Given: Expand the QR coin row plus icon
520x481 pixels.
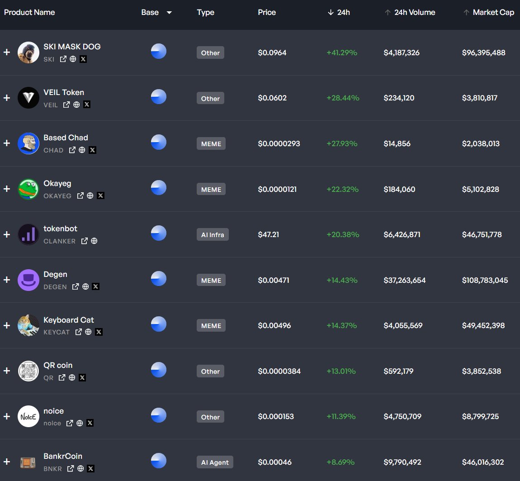Looking at the screenshot, I should tap(7, 371).
